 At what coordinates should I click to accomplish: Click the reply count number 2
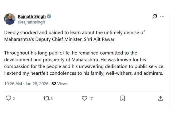pyautogui.click(x=14, y=99)
